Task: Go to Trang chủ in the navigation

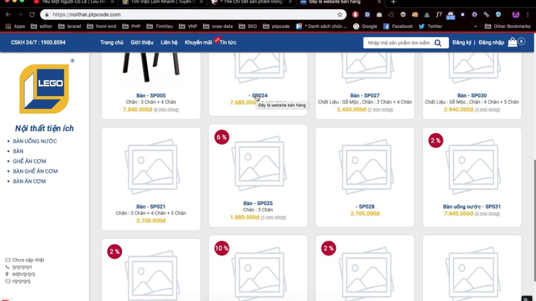Action: click(x=112, y=43)
